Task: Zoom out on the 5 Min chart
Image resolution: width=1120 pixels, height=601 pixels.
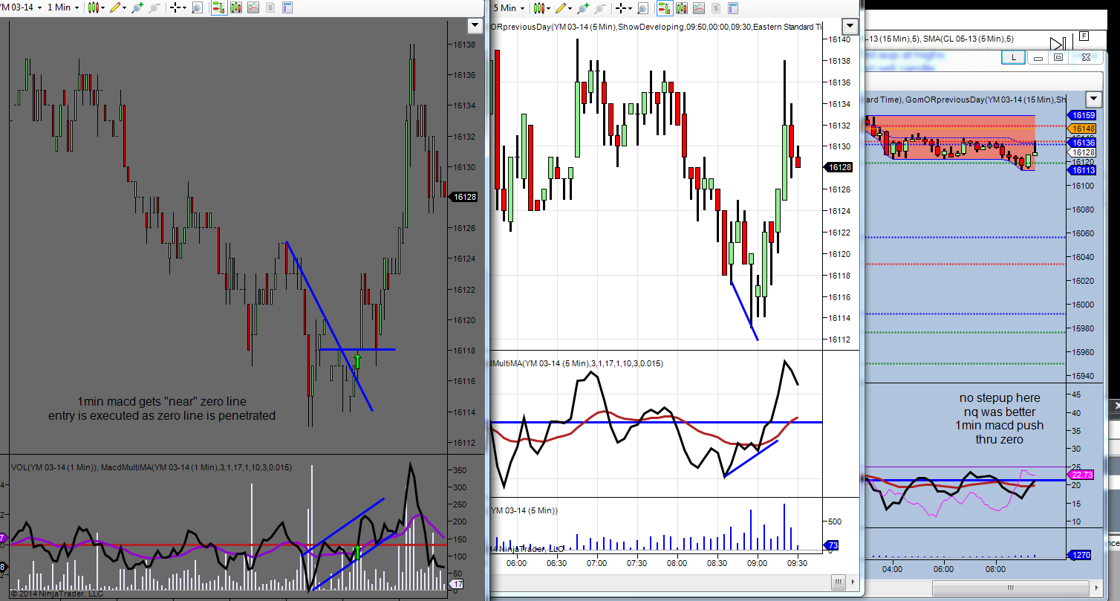Action: tap(600, 7)
